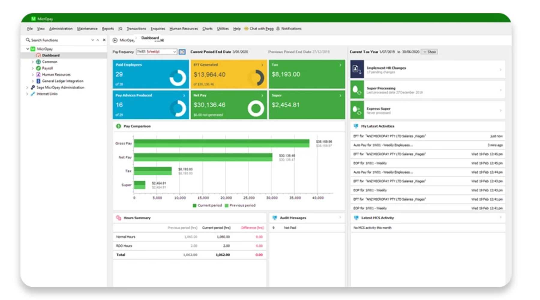This screenshot has height=300, width=540.
Task: Click the EFT Generated donut chart
Action: pyautogui.click(x=256, y=78)
